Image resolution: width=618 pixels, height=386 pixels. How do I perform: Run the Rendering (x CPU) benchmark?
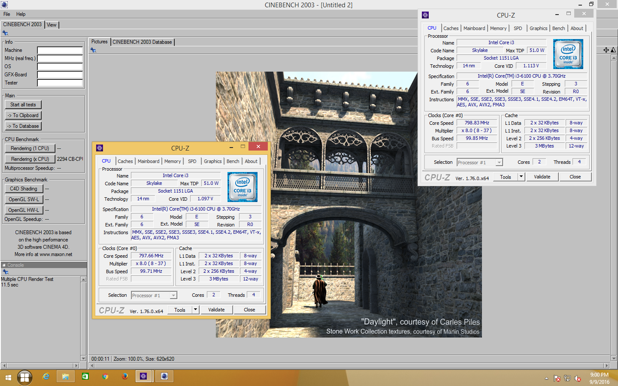[30, 159]
